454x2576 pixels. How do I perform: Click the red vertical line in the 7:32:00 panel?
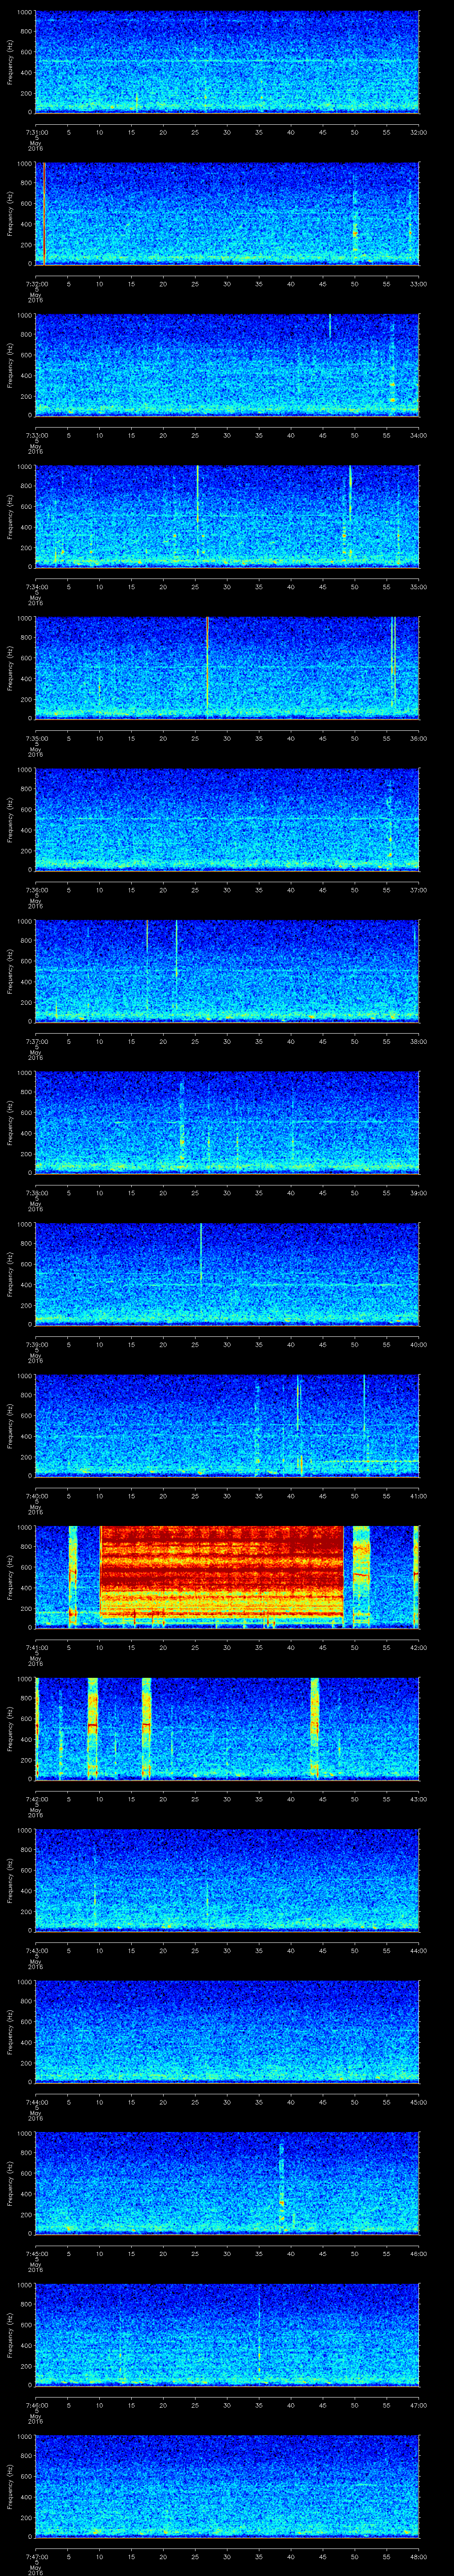click(44, 213)
